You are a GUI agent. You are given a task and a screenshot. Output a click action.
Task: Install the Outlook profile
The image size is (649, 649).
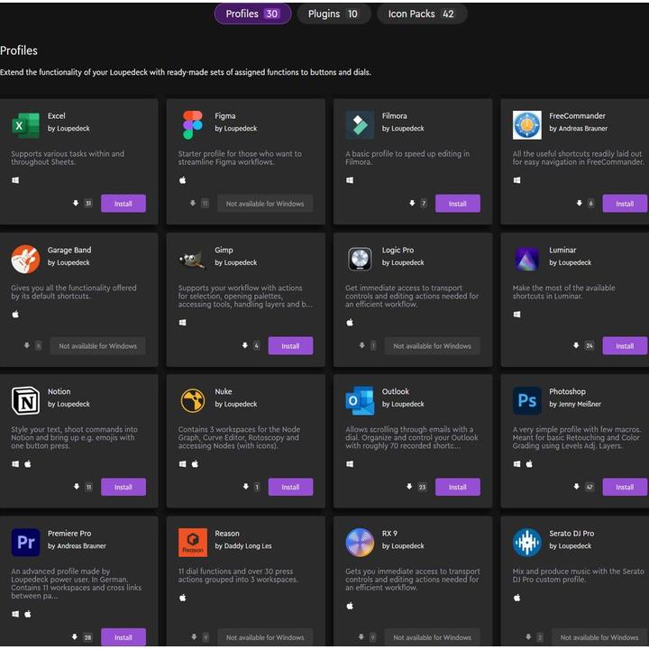[458, 487]
